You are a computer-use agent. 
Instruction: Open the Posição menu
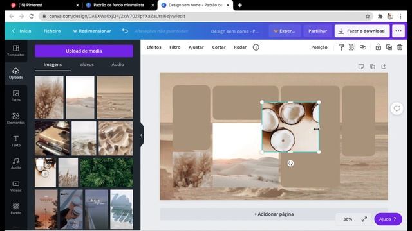(x=319, y=47)
